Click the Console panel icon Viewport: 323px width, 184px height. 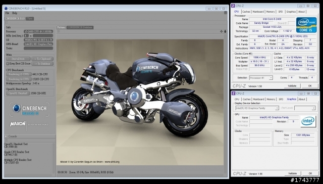coord(6,136)
